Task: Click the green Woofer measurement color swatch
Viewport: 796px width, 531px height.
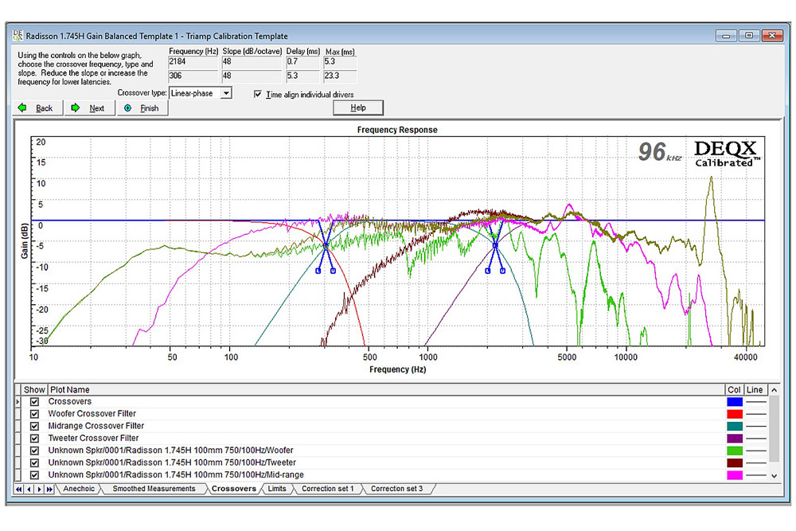Action: pyautogui.click(x=735, y=451)
